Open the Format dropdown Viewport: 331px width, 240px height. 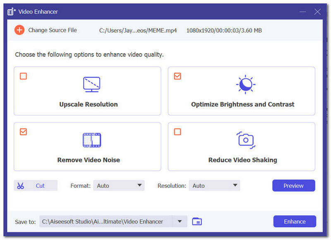(119, 186)
